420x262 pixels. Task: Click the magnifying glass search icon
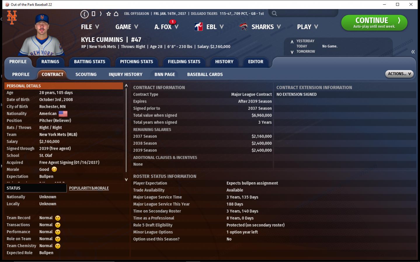pyautogui.click(x=274, y=13)
